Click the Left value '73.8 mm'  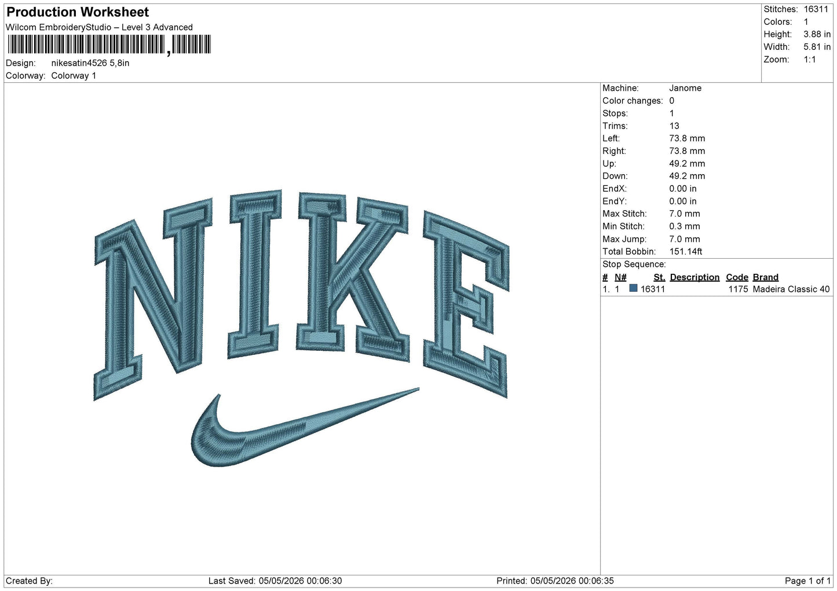(x=687, y=138)
